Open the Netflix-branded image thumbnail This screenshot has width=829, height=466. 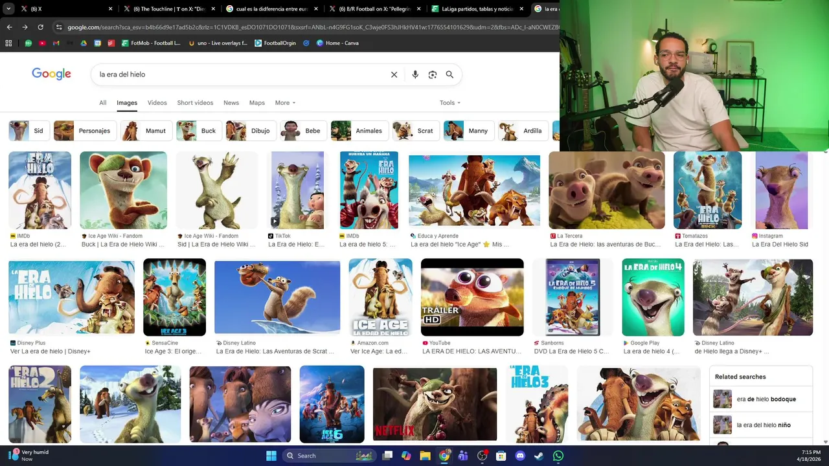click(x=435, y=404)
